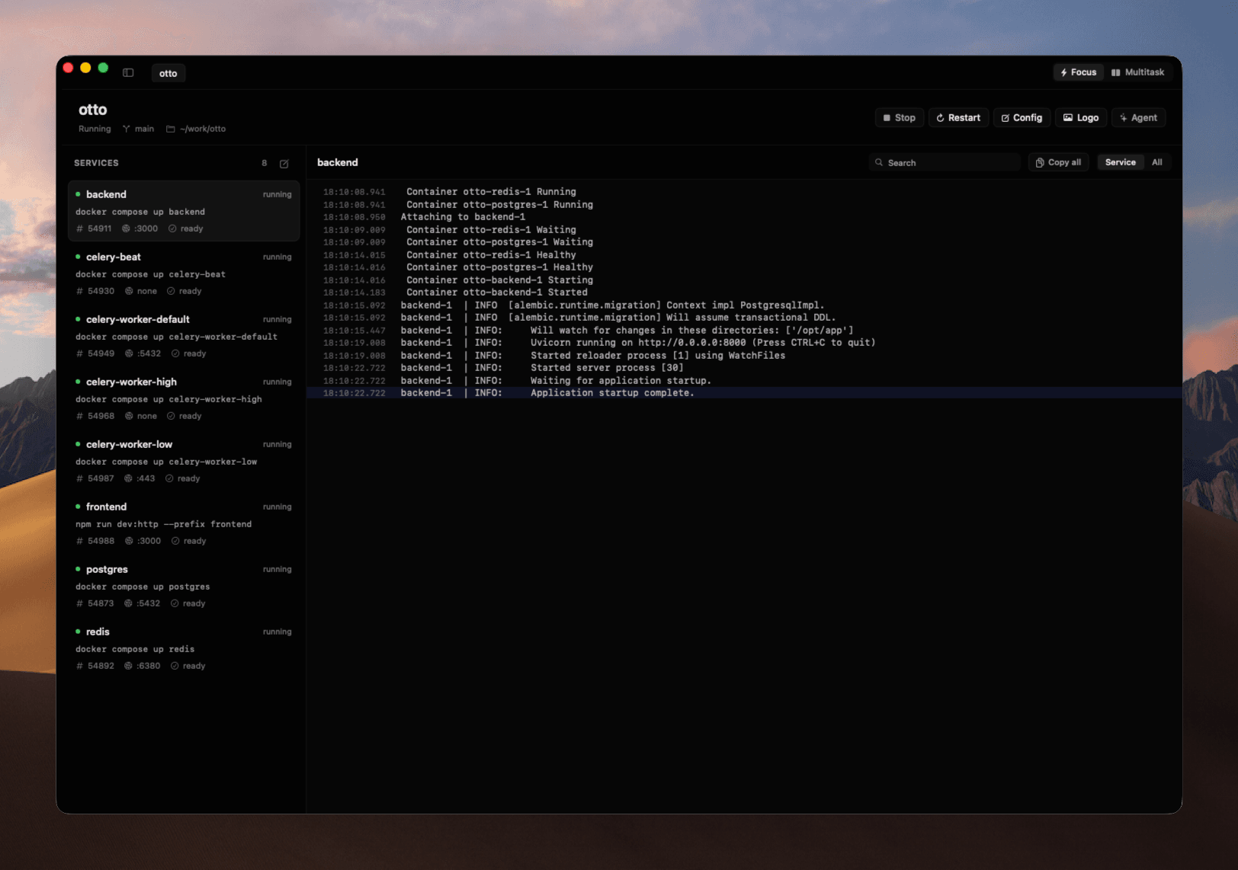This screenshot has width=1238, height=870.
Task: Restart all services
Action: point(958,117)
